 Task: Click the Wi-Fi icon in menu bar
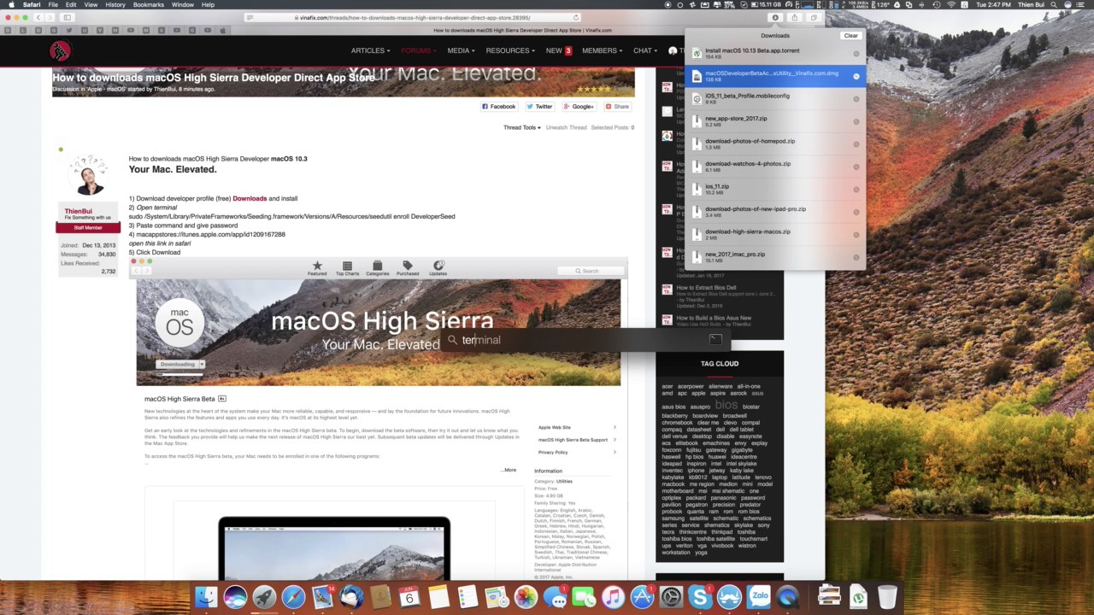point(951,5)
